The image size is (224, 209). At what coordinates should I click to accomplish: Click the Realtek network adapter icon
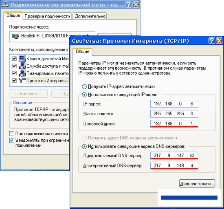coord(15,36)
